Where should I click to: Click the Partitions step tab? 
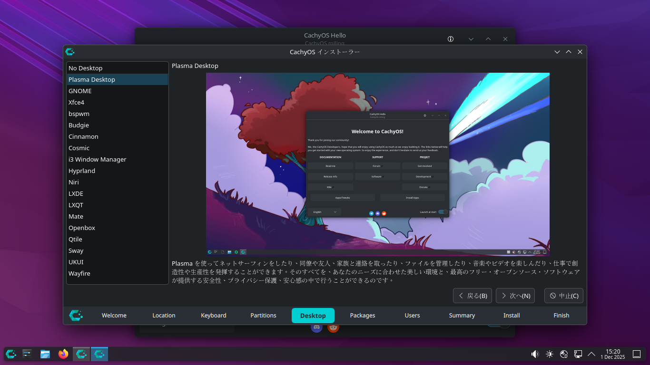[263, 316]
